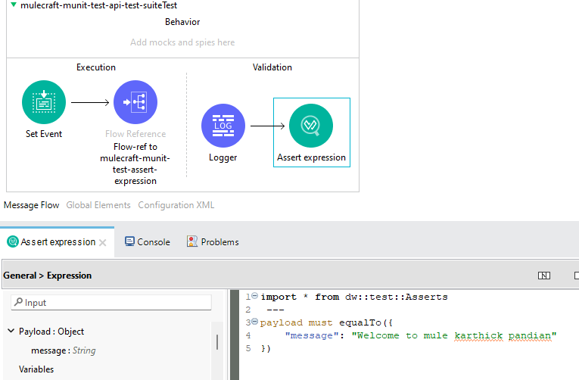Click the Problems tab icon
This screenshot has width=579, height=380.
(x=192, y=242)
